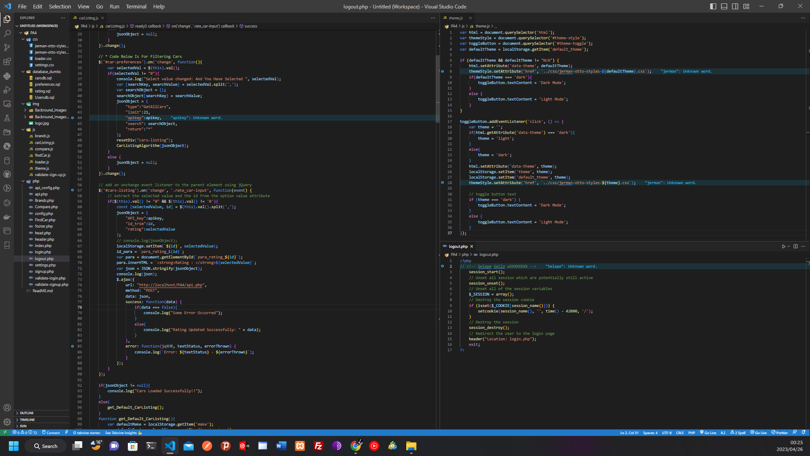The width and height of the screenshot is (810, 456).
Task: Click the PHP language mode indicator
Action: (691, 432)
